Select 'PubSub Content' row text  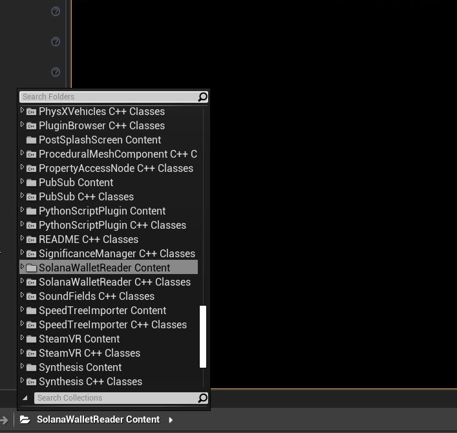tap(76, 183)
